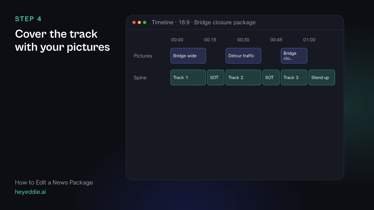Image resolution: width=374 pixels, height=210 pixels.
Task: Select the truncated Bridge clo... picture clip
Action: pyautogui.click(x=294, y=56)
